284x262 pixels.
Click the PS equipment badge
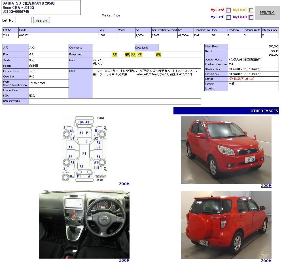coord(133,55)
